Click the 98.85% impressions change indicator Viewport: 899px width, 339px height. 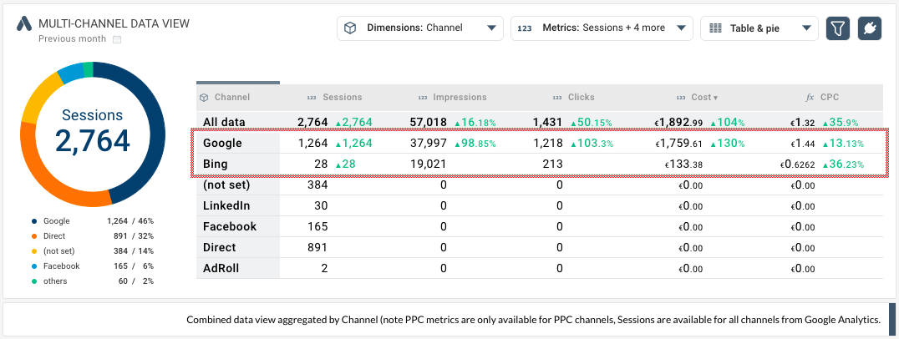475,143
